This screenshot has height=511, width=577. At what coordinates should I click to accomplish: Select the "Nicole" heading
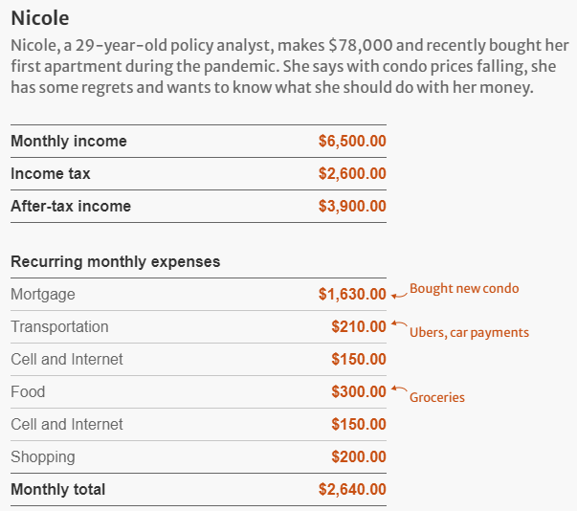[40, 18]
